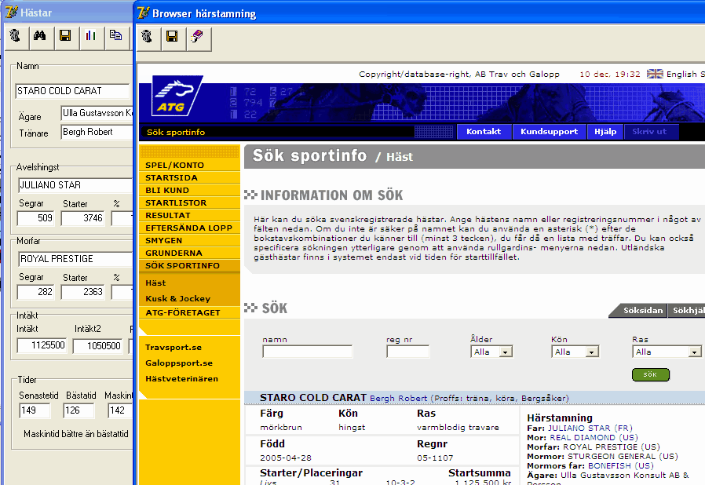
Task: Click the Browser härstamning title bar icon
Action: [143, 13]
